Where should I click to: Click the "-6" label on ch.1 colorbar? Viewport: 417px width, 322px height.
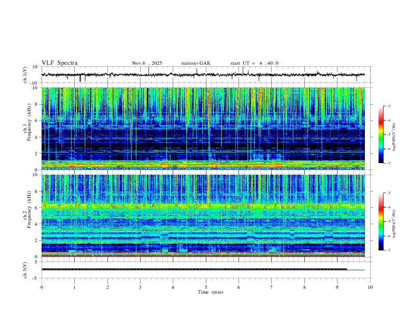click(389, 149)
